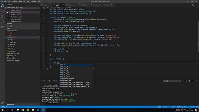The height and width of the screenshot is (112, 199).
Task: Split the terminal panel
Action: pyautogui.click(x=186, y=81)
